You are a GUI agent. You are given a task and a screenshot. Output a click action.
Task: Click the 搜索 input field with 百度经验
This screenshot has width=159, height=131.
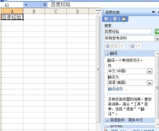(x=128, y=31)
